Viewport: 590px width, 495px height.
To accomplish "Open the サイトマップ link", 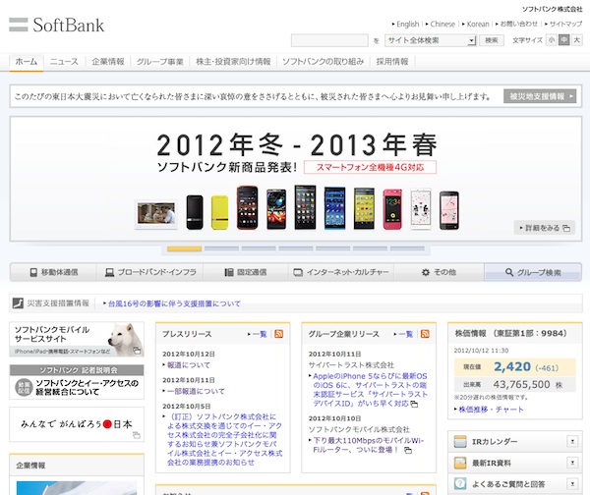I will click(x=566, y=24).
